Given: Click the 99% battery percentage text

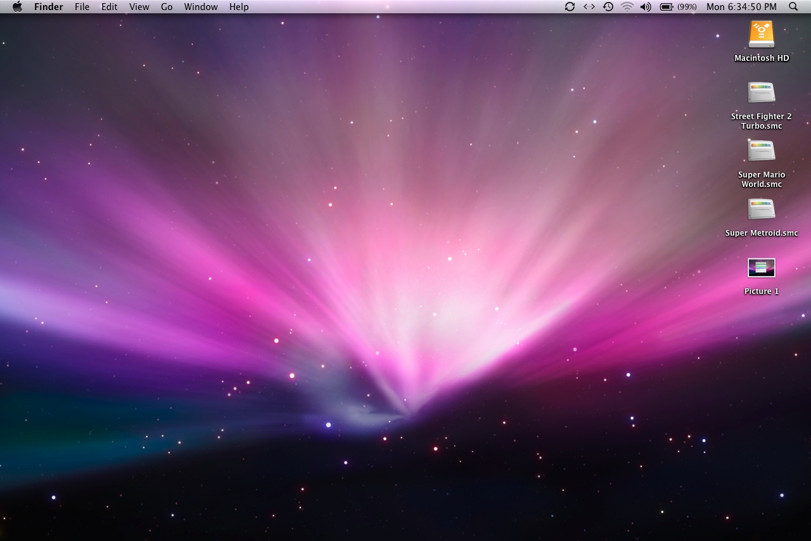Looking at the screenshot, I should pyautogui.click(x=687, y=7).
